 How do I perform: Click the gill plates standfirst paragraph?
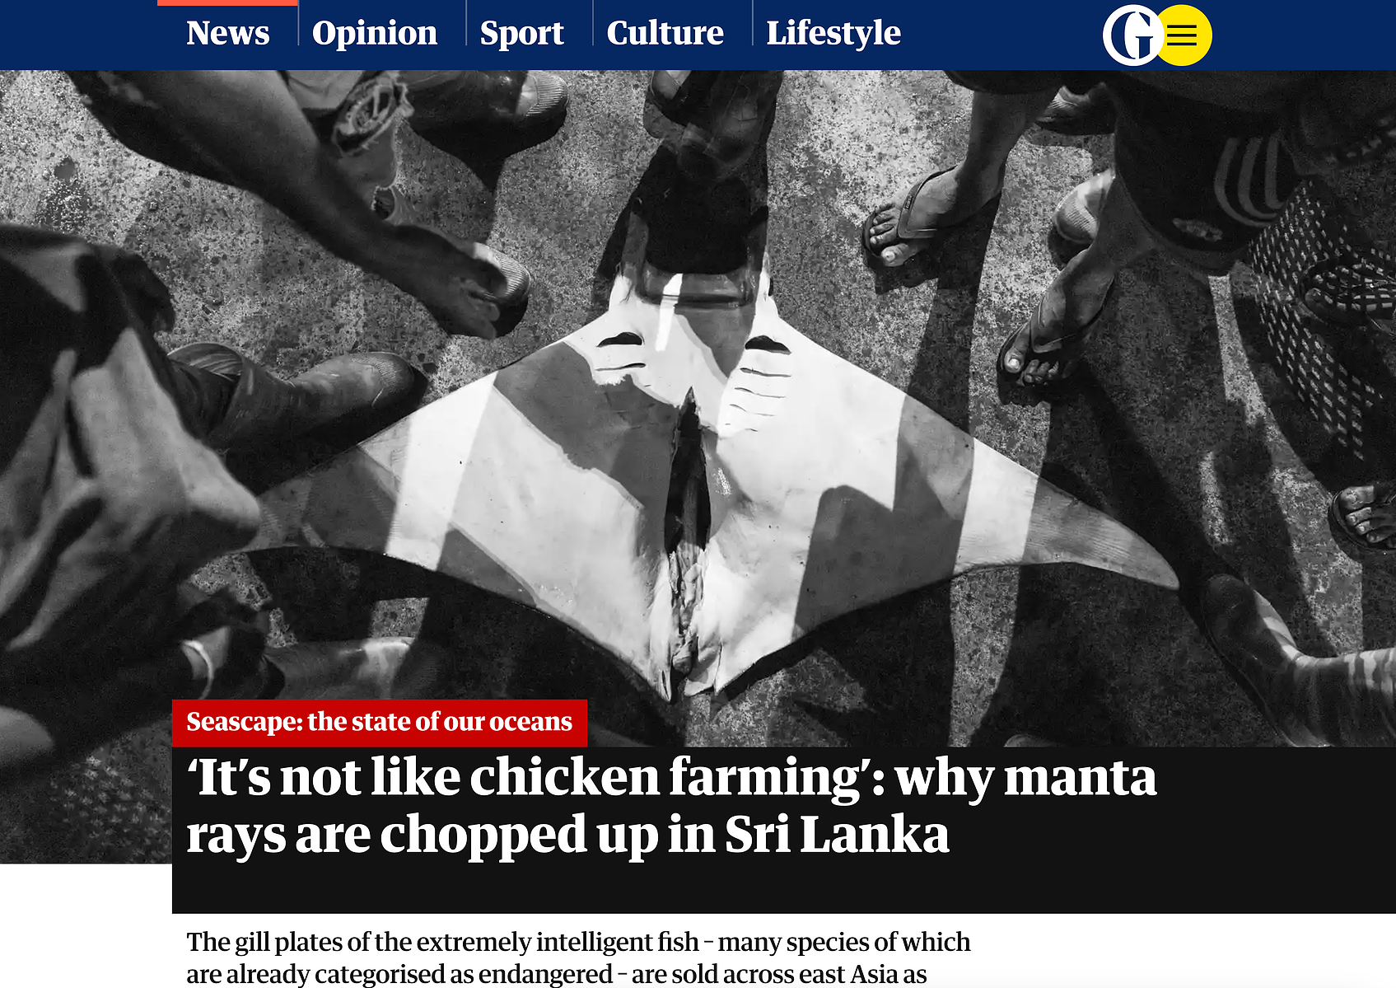[578, 958]
